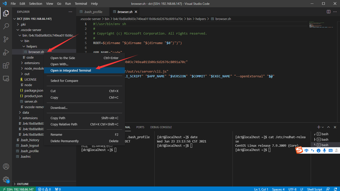The width and height of the screenshot is (340, 191).
Task: Open the Accounts icon in activity bar
Action: (x=6, y=166)
